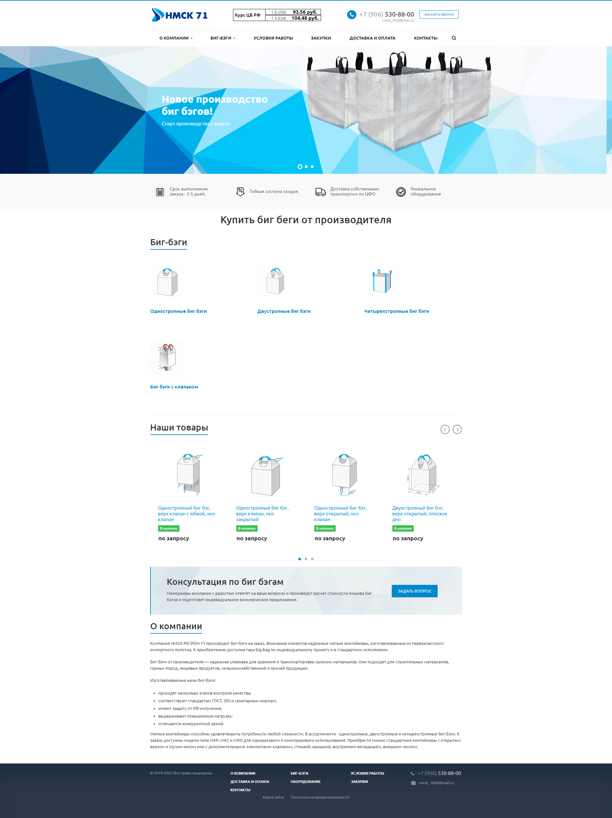
Task: Click the blue phone icon in the header
Action: point(352,14)
